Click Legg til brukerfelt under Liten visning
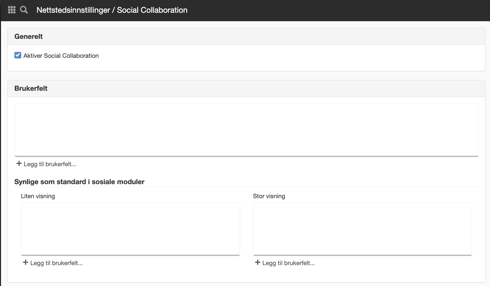The height and width of the screenshot is (286, 490). click(x=57, y=263)
